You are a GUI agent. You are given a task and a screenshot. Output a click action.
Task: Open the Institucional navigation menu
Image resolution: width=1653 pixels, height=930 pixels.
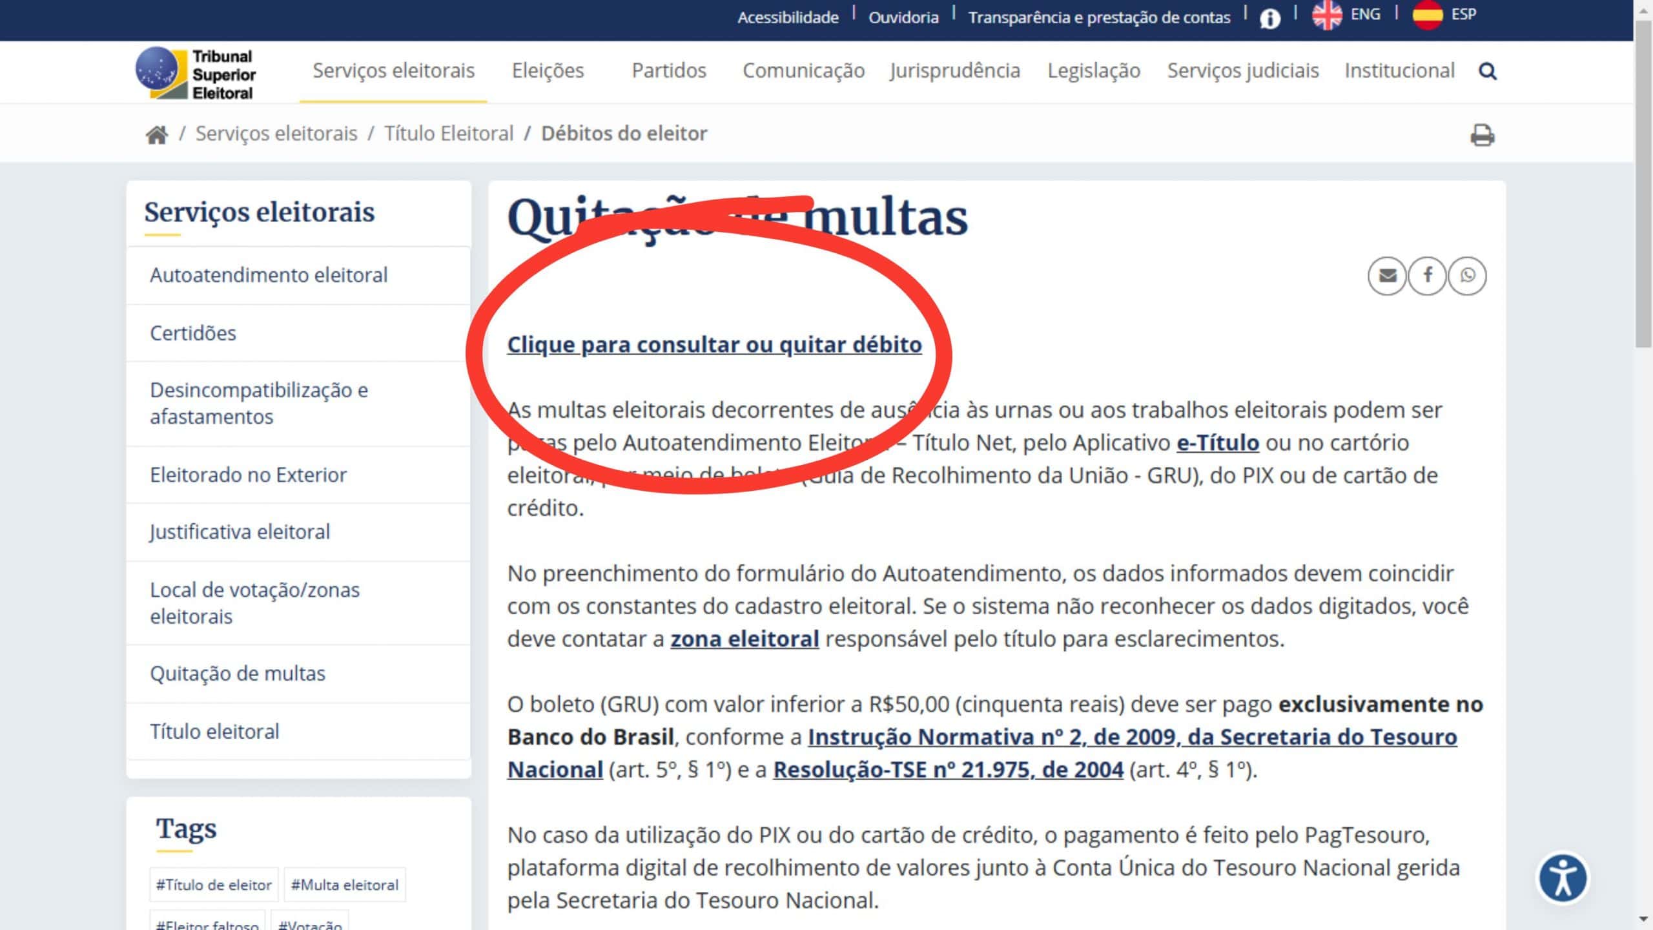click(x=1399, y=70)
